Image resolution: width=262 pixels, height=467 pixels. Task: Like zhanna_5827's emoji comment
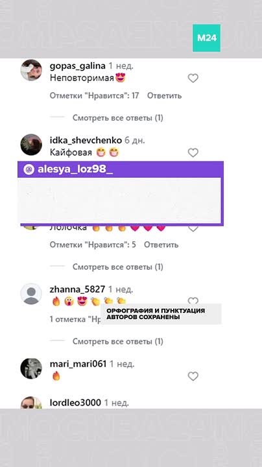(193, 300)
